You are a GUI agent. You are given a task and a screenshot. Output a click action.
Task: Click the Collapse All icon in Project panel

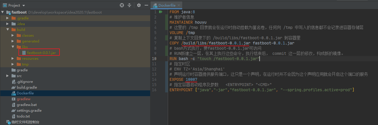point(129,5)
